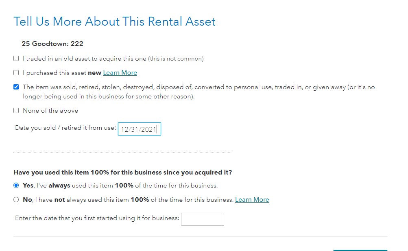Screen dimensions: 408x251
Task: Tick the None of the above checkbox
Action: point(16,111)
